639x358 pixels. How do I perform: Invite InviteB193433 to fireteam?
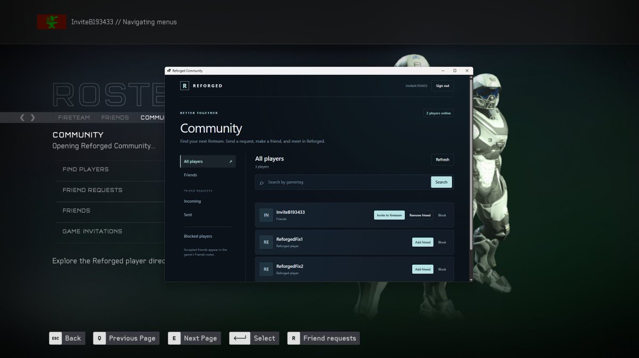(389, 215)
